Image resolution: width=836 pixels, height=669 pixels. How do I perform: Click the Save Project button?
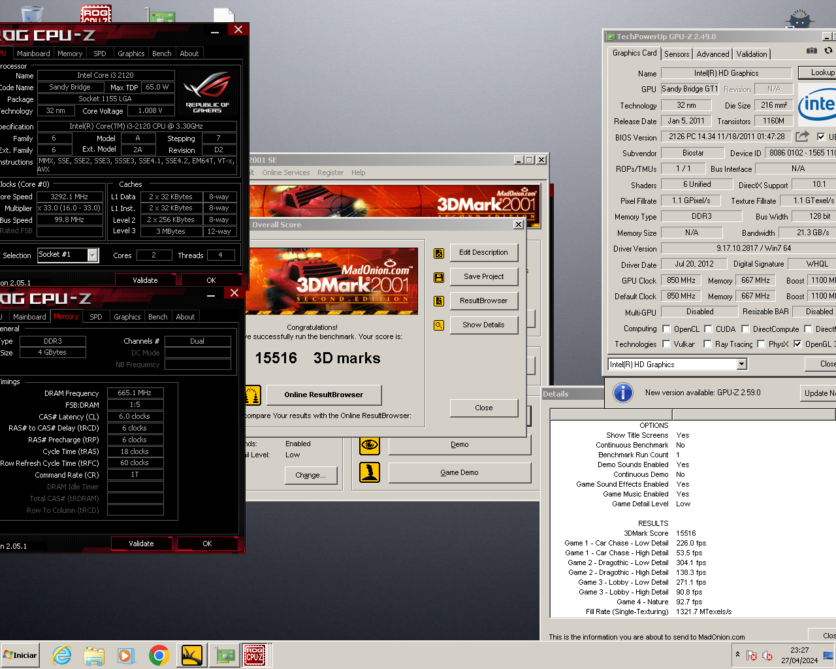[484, 276]
